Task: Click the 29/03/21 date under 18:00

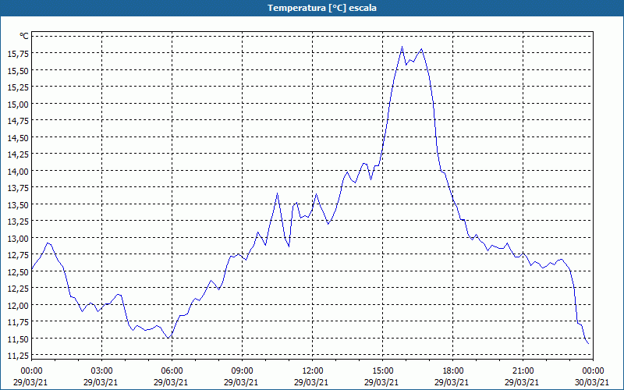Action: (x=453, y=382)
